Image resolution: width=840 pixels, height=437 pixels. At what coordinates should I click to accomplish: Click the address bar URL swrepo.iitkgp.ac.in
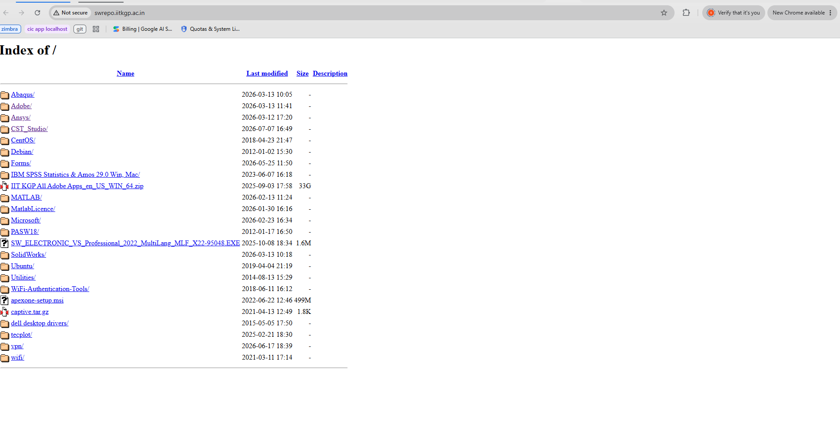coord(120,13)
